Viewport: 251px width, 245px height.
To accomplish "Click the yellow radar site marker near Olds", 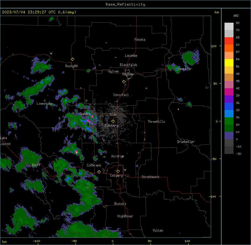I will [x=113, y=121].
